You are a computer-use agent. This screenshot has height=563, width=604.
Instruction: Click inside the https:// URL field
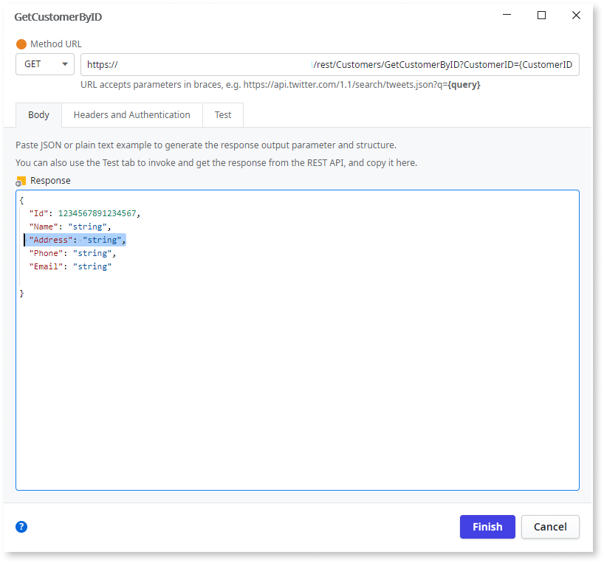point(222,64)
